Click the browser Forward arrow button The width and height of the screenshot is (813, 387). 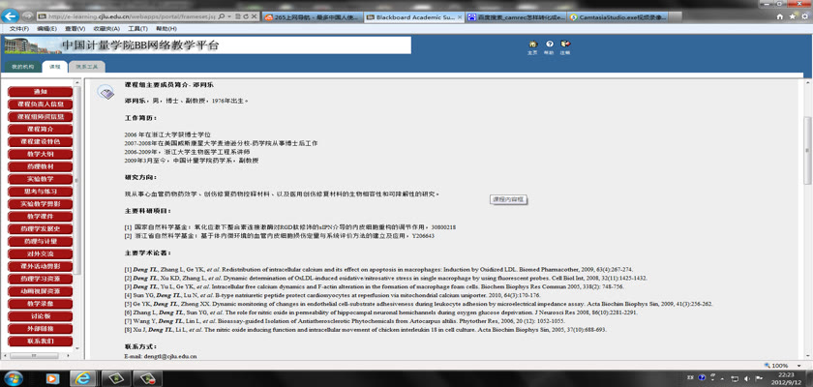(26, 16)
